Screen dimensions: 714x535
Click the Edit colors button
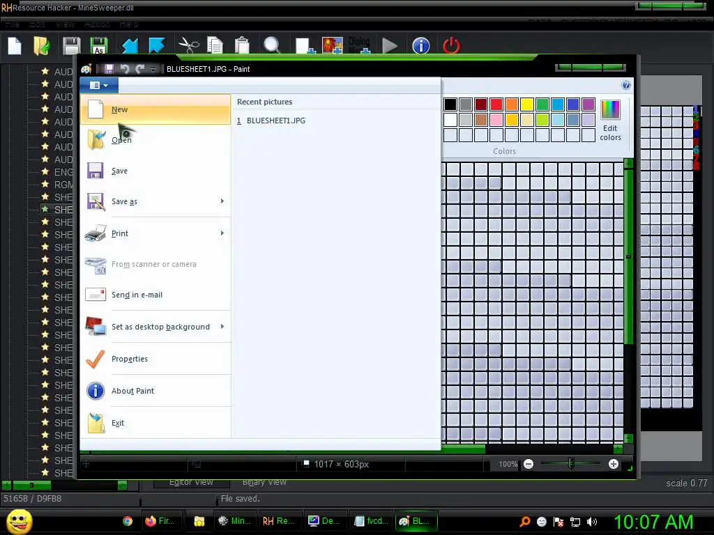pyautogui.click(x=610, y=121)
